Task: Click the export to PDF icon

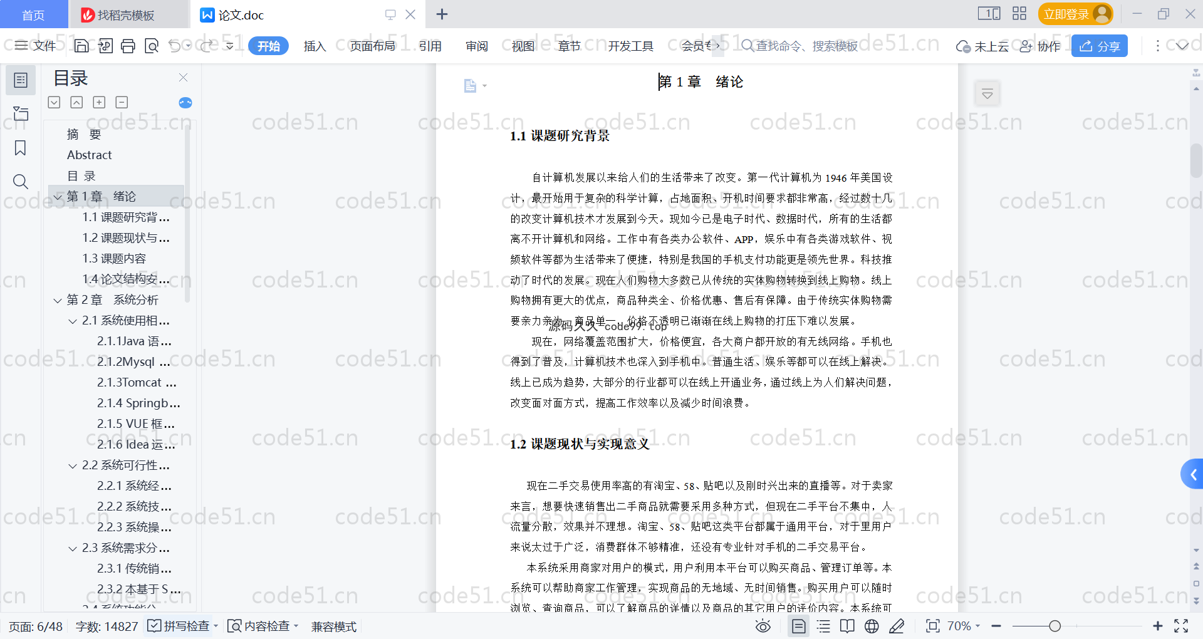Action: coord(105,46)
